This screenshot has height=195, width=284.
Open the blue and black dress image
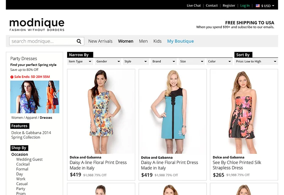click(173, 111)
